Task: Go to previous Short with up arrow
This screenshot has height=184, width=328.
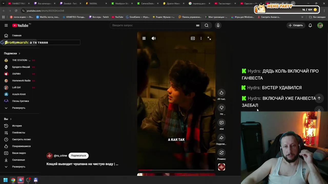Action: click(x=319, y=98)
